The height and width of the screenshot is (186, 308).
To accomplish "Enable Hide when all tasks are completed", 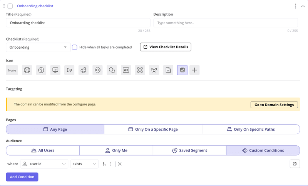I will point(75,47).
